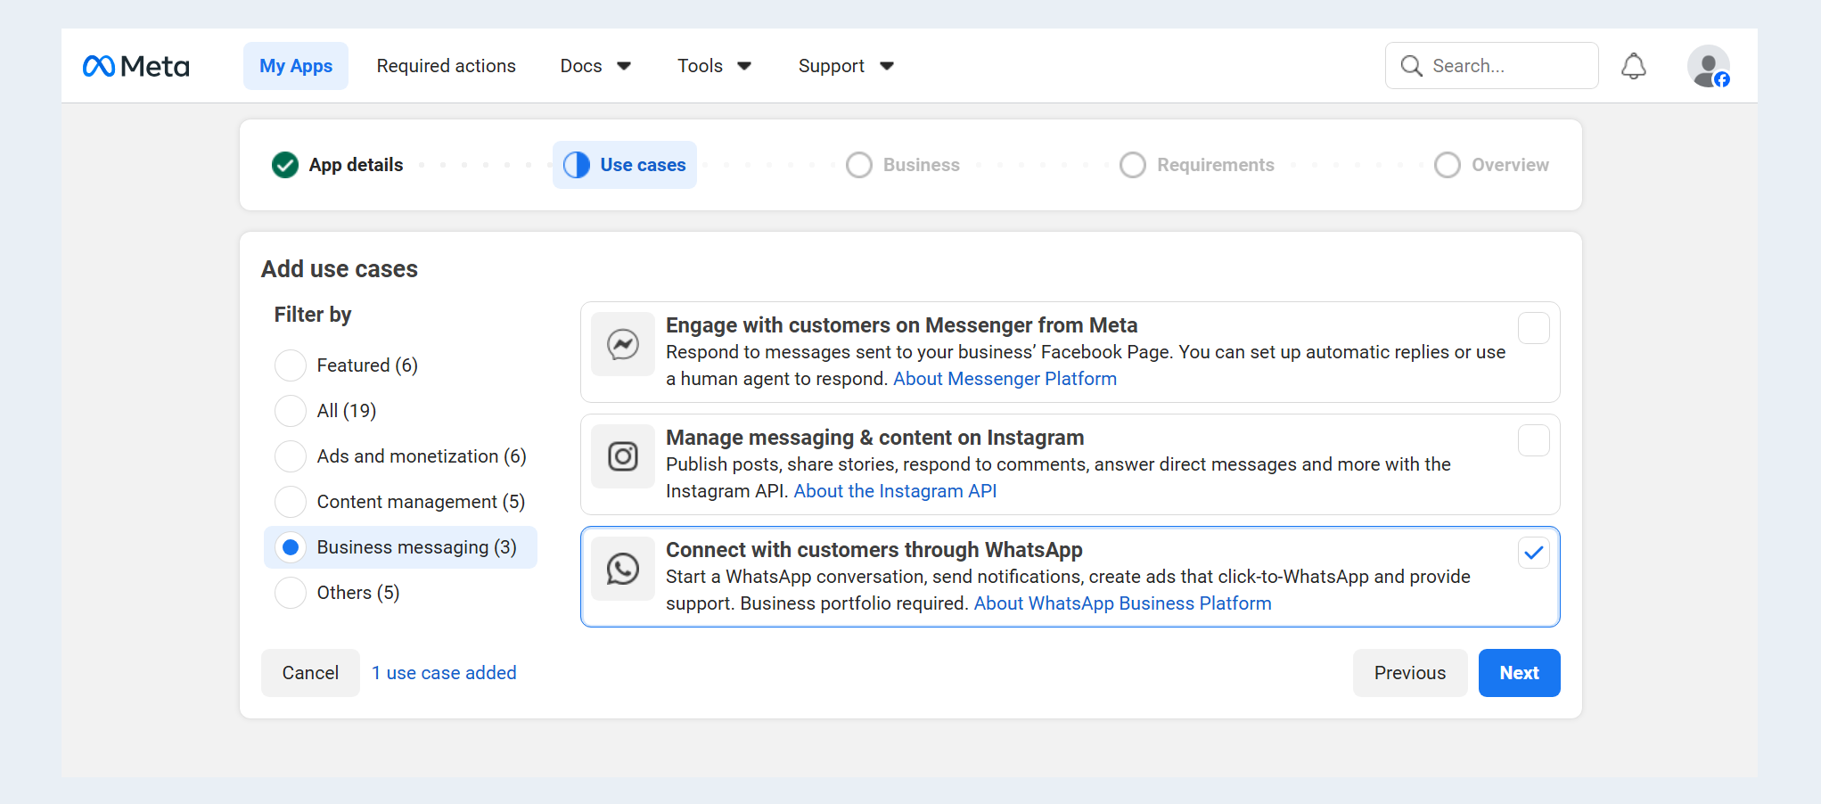The height and width of the screenshot is (804, 1821).
Task: Select Ads and monetization (6) filter
Action: (x=291, y=456)
